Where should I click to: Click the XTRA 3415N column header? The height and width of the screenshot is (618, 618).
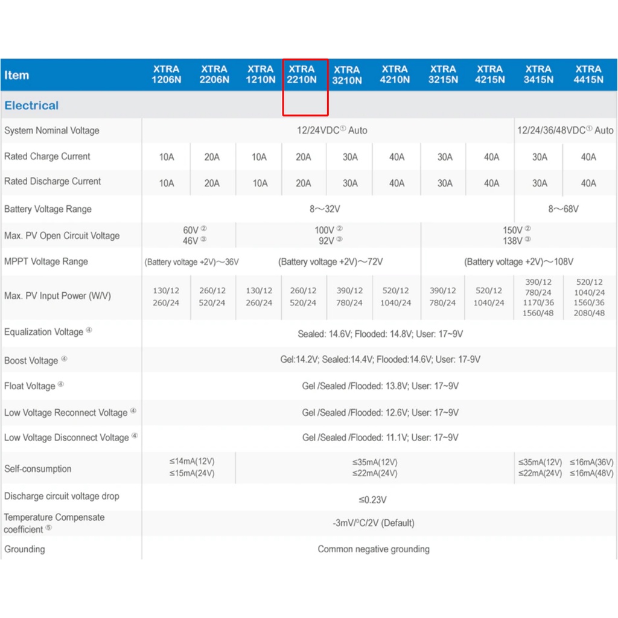(x=538, y=74)
